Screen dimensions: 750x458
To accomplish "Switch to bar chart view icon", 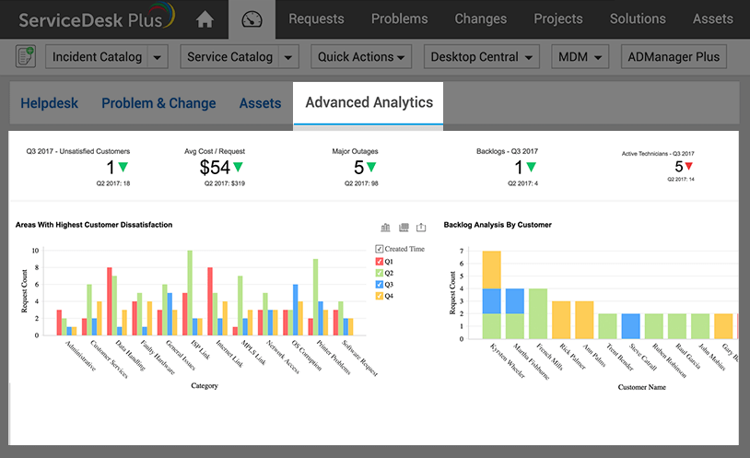I will [x=386, y=227].
